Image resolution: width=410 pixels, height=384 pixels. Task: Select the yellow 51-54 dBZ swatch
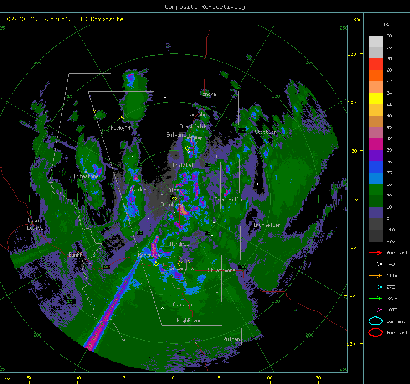(x=375, y=99)
